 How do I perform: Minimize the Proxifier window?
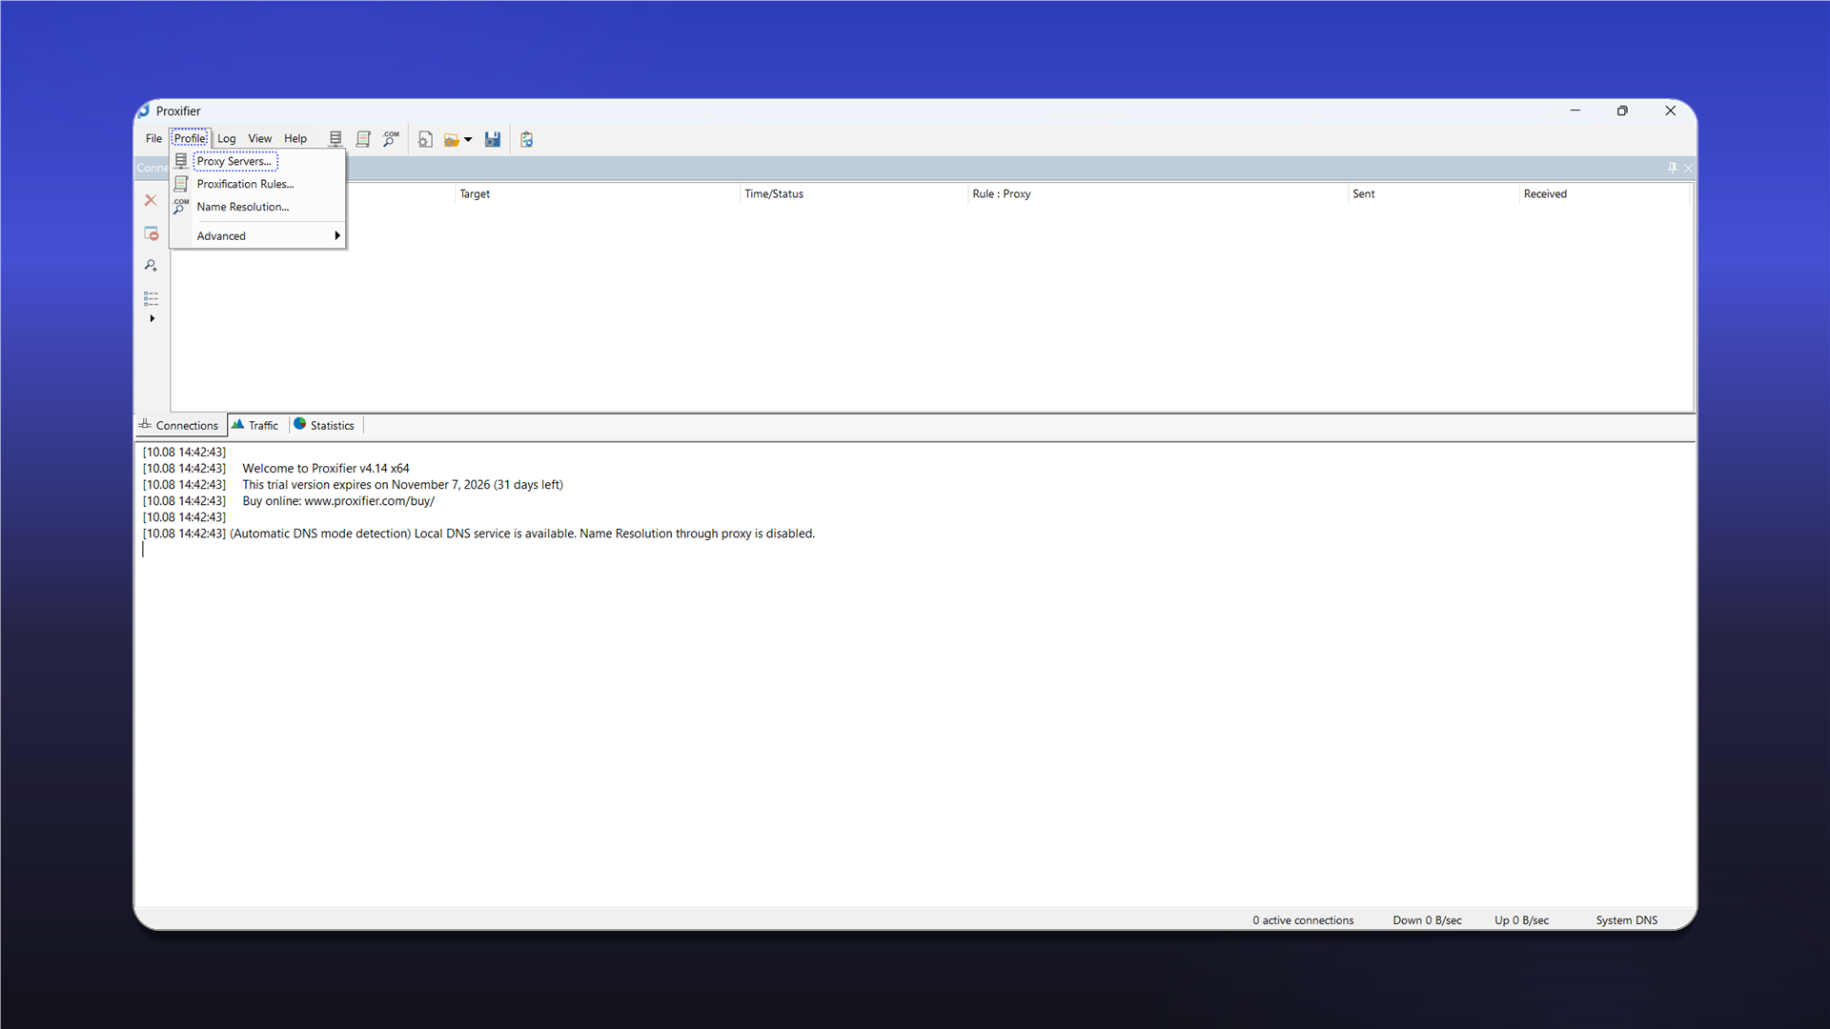click(x=1575, y=111)
